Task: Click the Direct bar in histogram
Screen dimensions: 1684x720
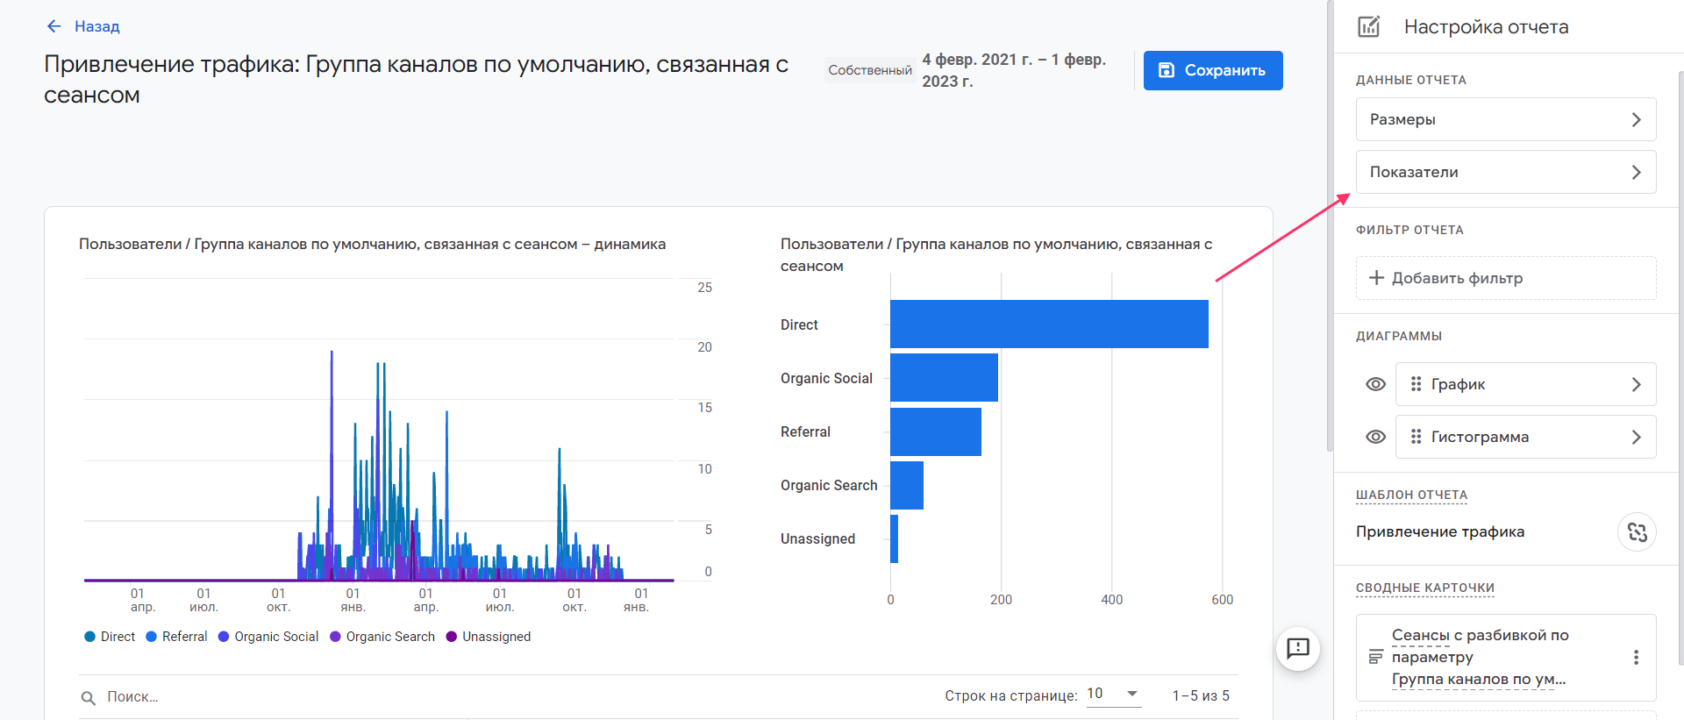Action: point(1048,324)
